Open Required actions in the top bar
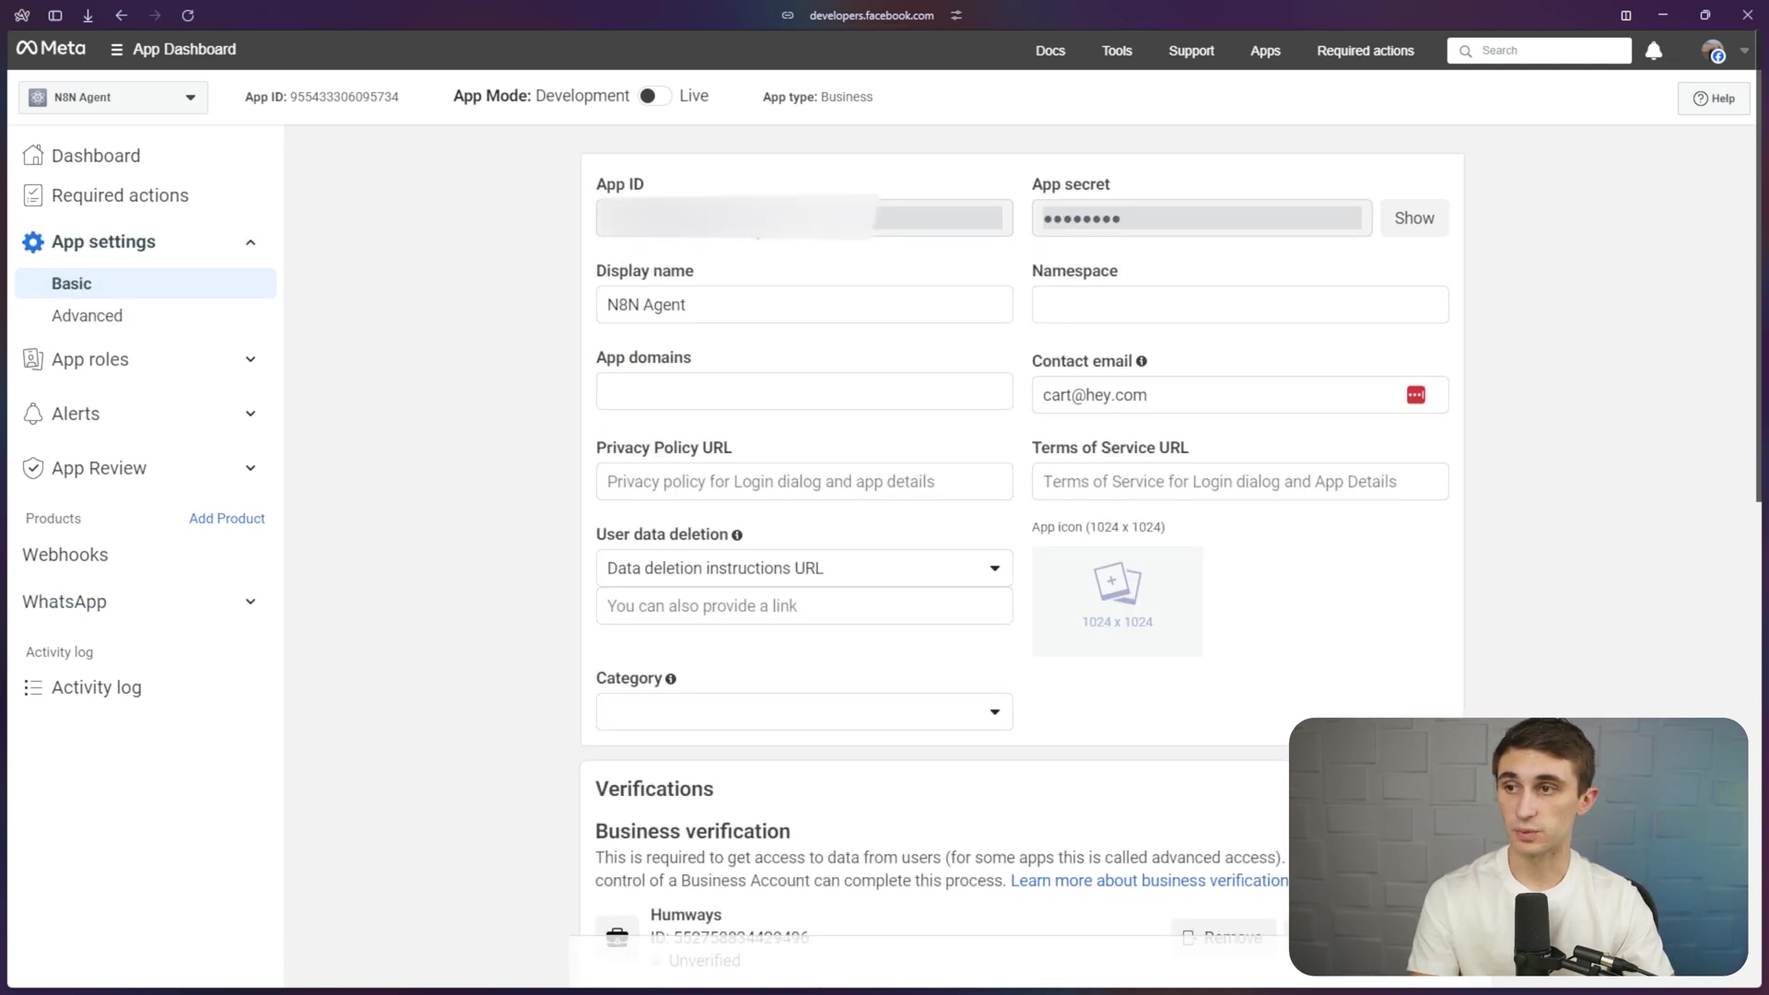This screenshot has width=1769, height=995. pos(1365,51)
